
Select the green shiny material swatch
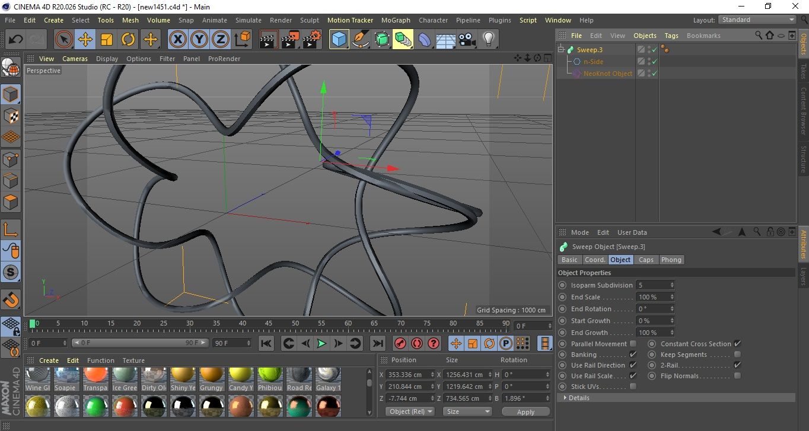(95, 406)
